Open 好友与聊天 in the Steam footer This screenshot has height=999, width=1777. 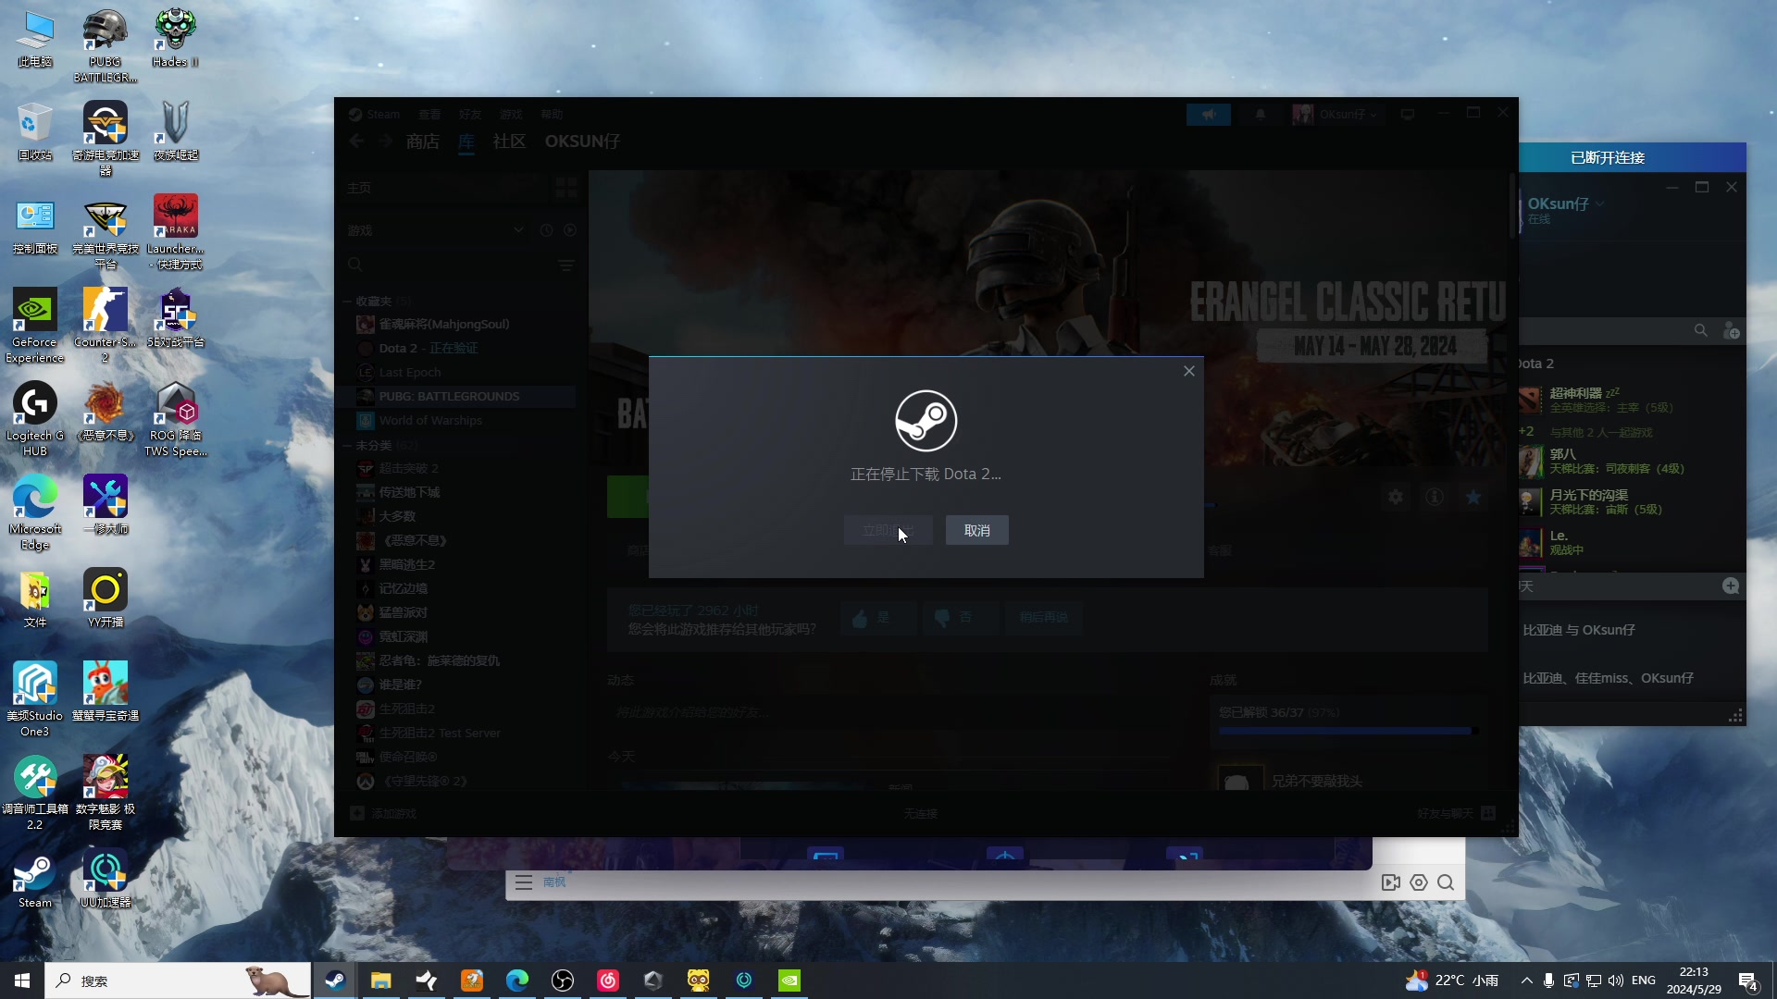click(x=1456, y=814)
